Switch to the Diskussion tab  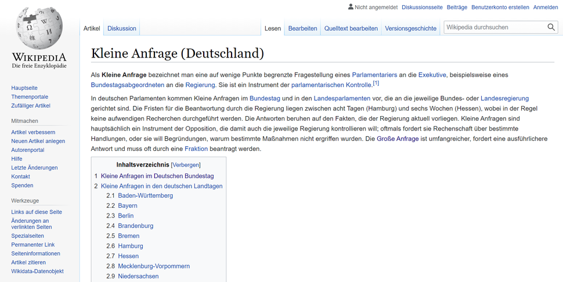[122, 28]
